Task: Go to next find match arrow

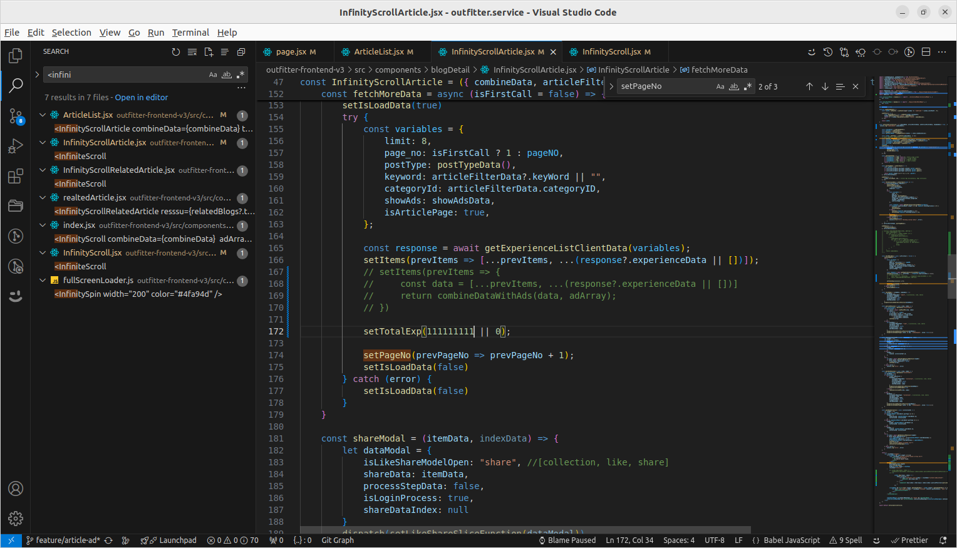Action: pyautogui.click(x=825, y=86)
